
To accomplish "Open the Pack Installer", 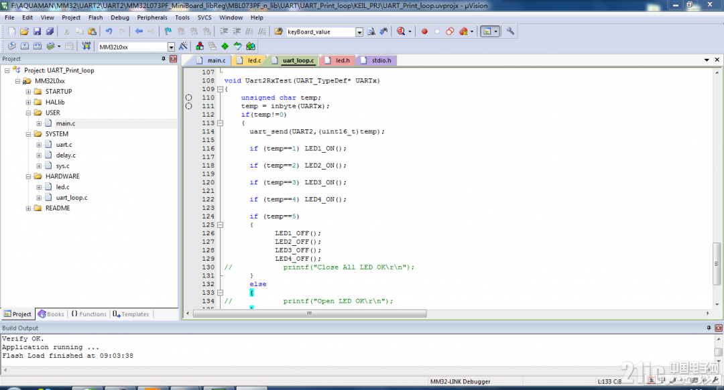I will click(x=250, y=46).
